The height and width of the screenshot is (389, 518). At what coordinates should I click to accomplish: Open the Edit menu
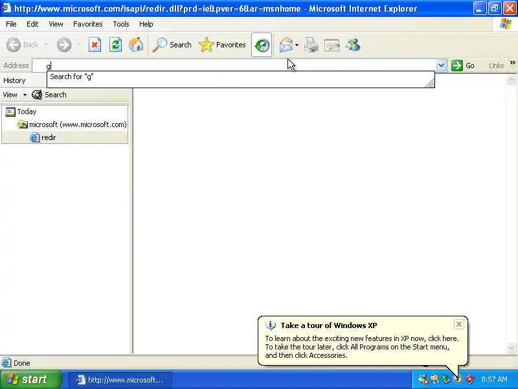point(32,24)
